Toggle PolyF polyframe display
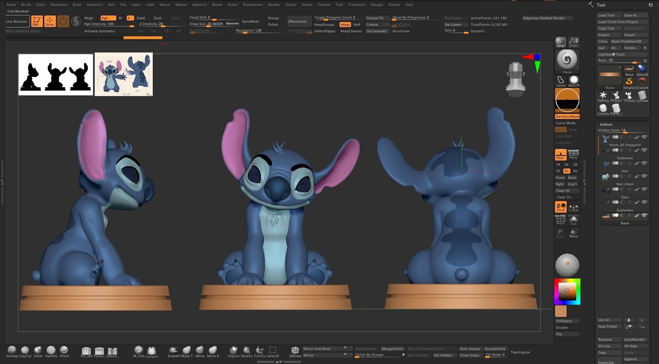The height and width of the screenshot is (364, 659). pos(560,220)
